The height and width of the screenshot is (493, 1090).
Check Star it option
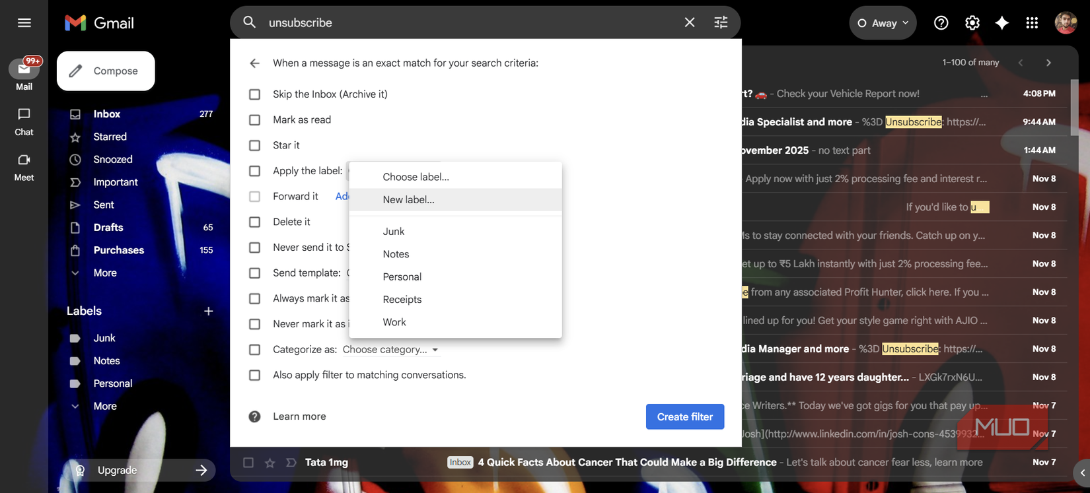pyautogui.click(x=254, y=145)
